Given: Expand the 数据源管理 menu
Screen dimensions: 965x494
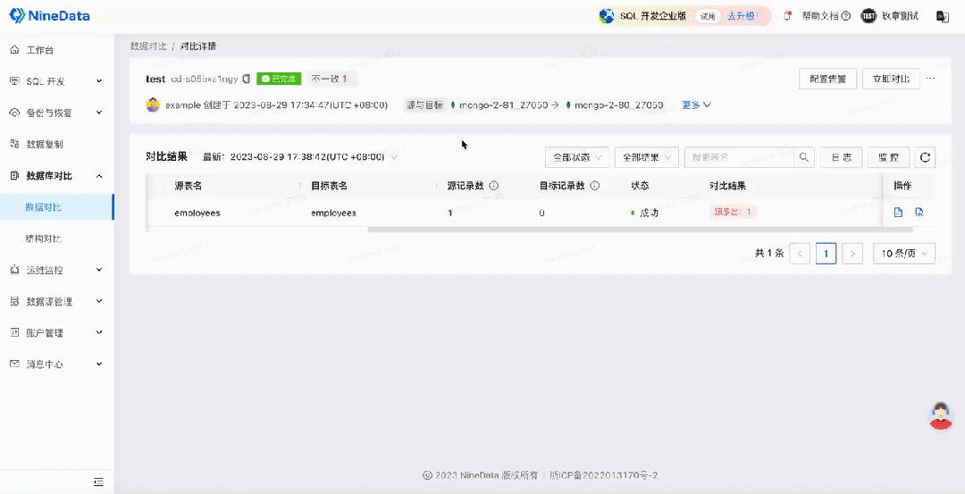Looking at the screenshot, I should (100, 301).
